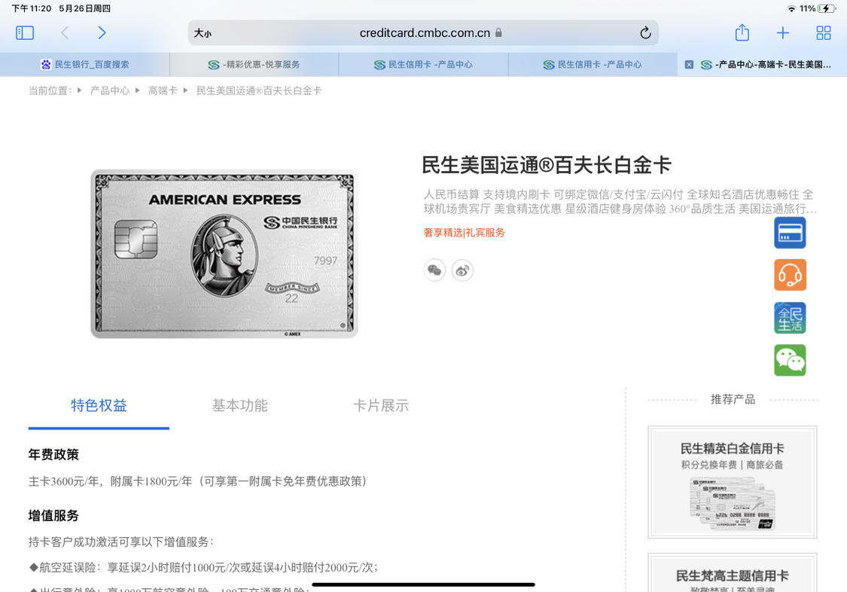Click the 航空延误险 text line
The width and height of the screenshot is (847, 592).
coord(203,567)
